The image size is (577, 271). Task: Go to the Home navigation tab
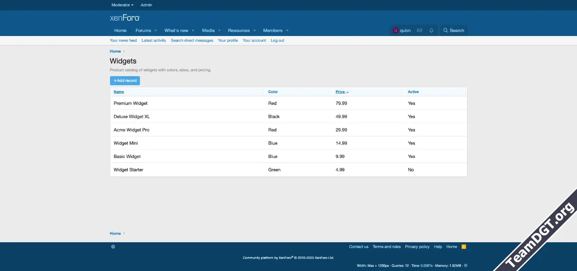click(120, 31)
